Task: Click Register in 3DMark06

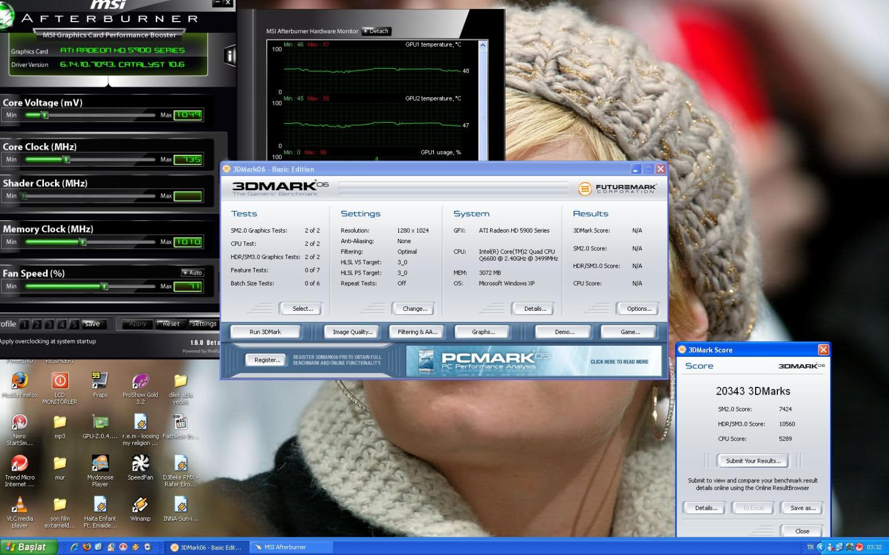Action: pyautogui.click(x=267, y=360)
